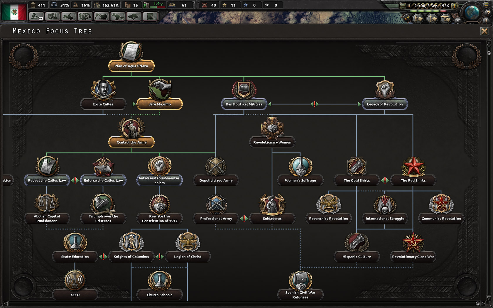Click the Mexican flag to open country view
The height and width of the screenshot is (308, 493).
click(x=13, y=9)
